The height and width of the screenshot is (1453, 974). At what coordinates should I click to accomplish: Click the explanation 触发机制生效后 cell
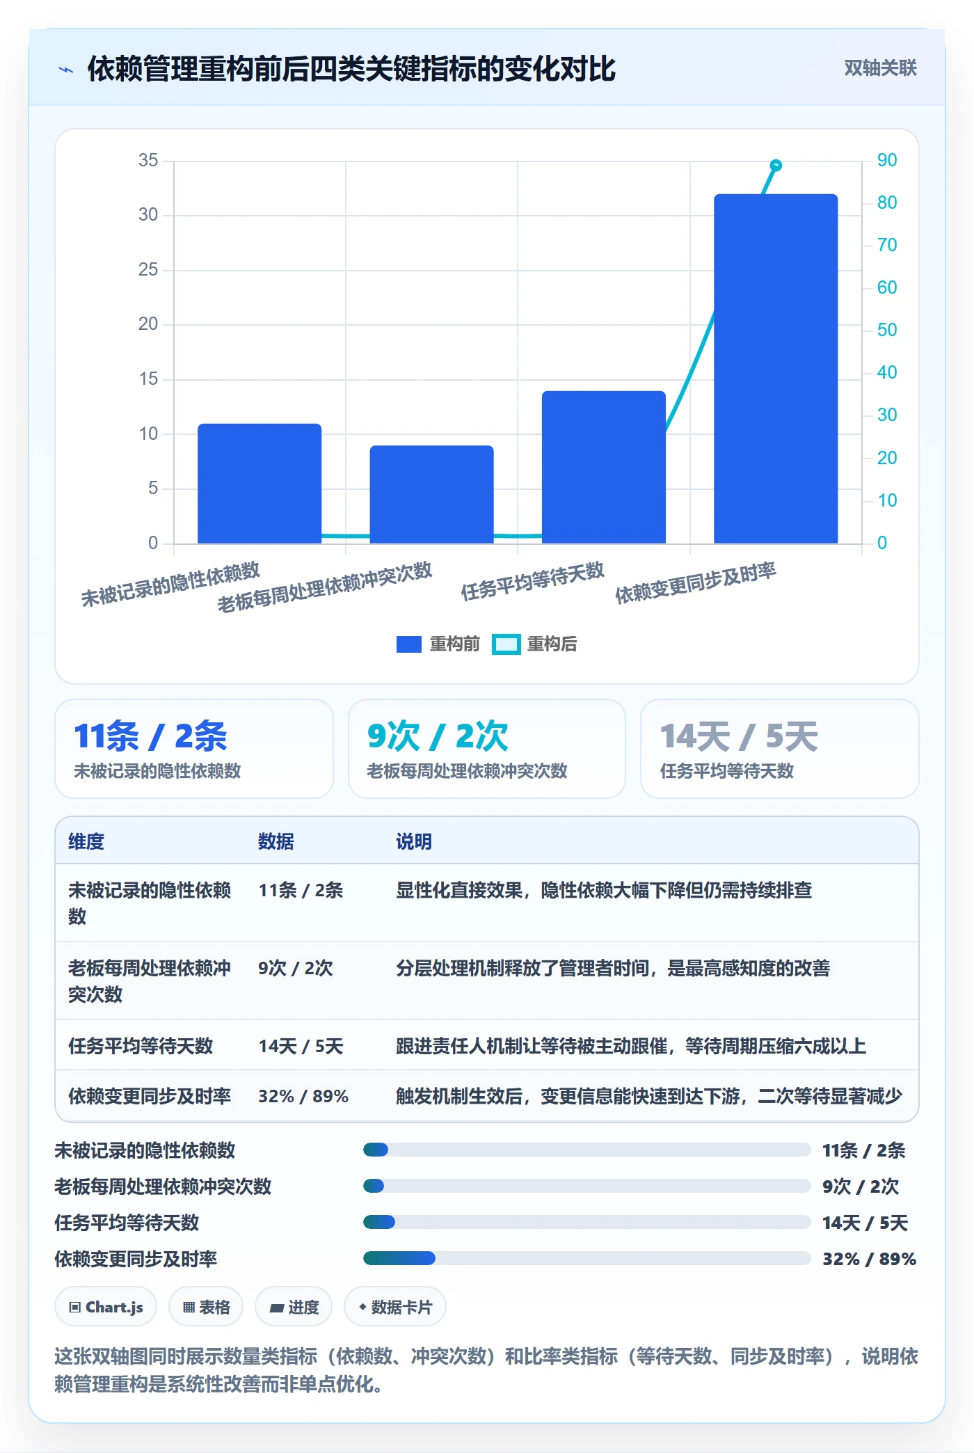(x=649, y=1096)
